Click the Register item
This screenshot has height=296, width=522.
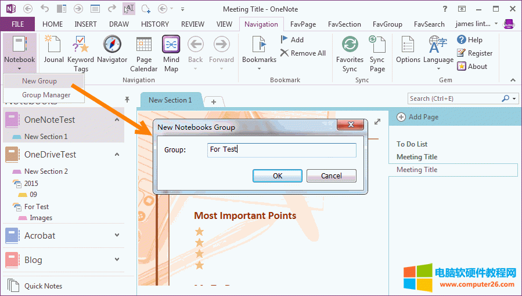point(475,53)
